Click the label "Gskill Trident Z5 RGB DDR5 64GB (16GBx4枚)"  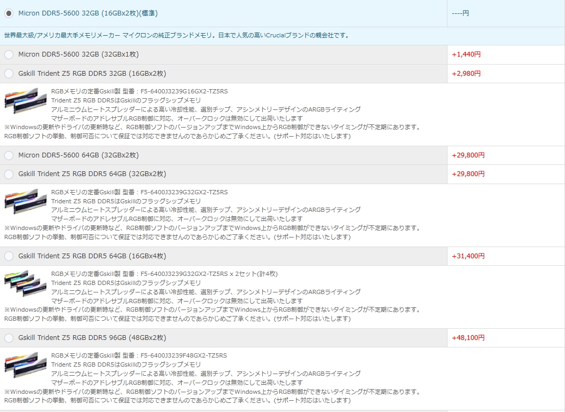click(x=92, y=256)
